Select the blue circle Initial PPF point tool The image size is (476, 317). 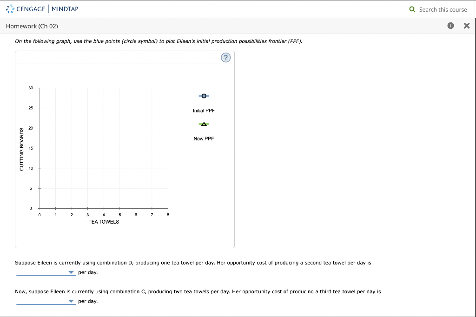(204, 96)
